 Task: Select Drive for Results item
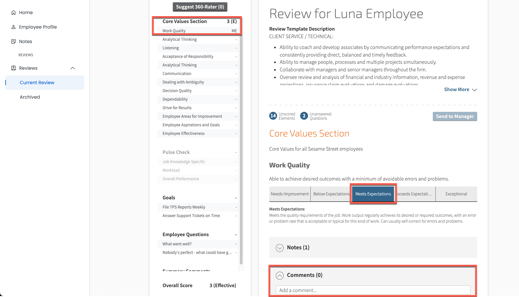197,108
